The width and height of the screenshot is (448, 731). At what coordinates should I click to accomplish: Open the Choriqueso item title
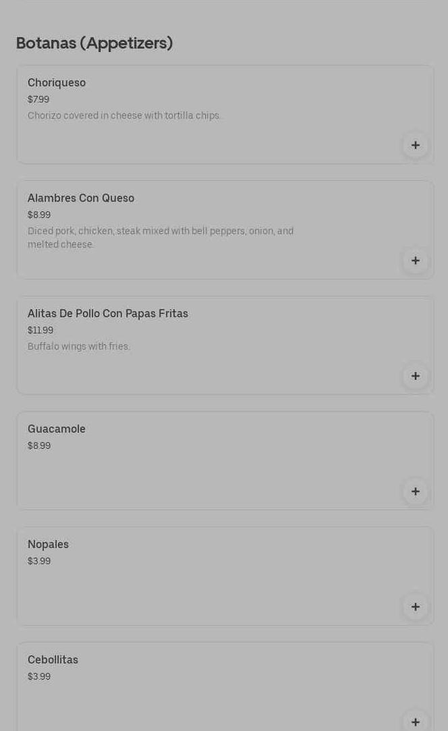pos(57,83)
